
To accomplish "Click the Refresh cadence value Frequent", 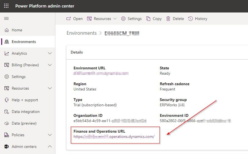I will pyautogui.click(x=167, y=89).
